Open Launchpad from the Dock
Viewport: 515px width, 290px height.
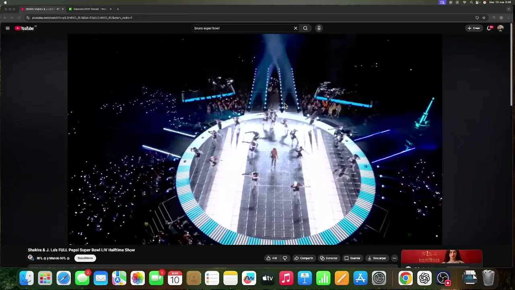[x=45, y=278]
